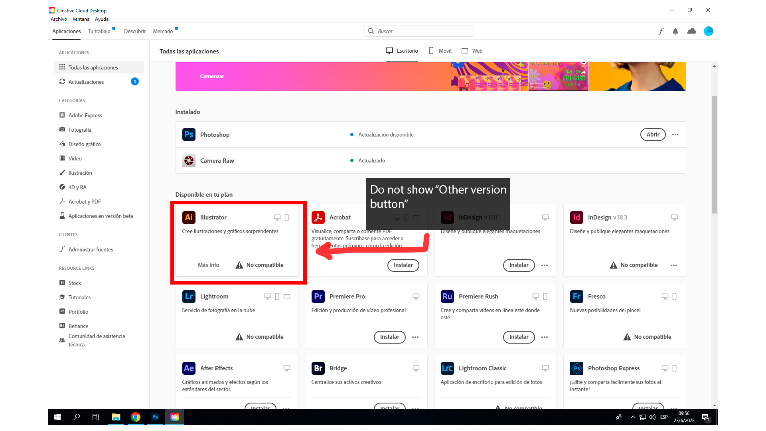Screen dimensions: 766x431
Task: Open the Archivo menu
Action: [x=58, y=19]
